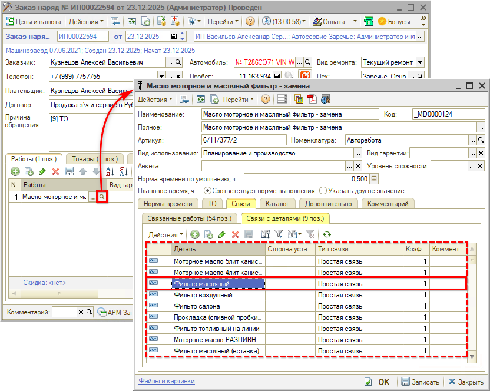Open the magnifier next to Масло моторное work row
The image size is (490, 391).
(x=102, y=197)
